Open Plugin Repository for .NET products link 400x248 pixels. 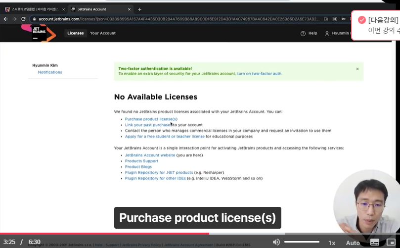click(159, 172)
